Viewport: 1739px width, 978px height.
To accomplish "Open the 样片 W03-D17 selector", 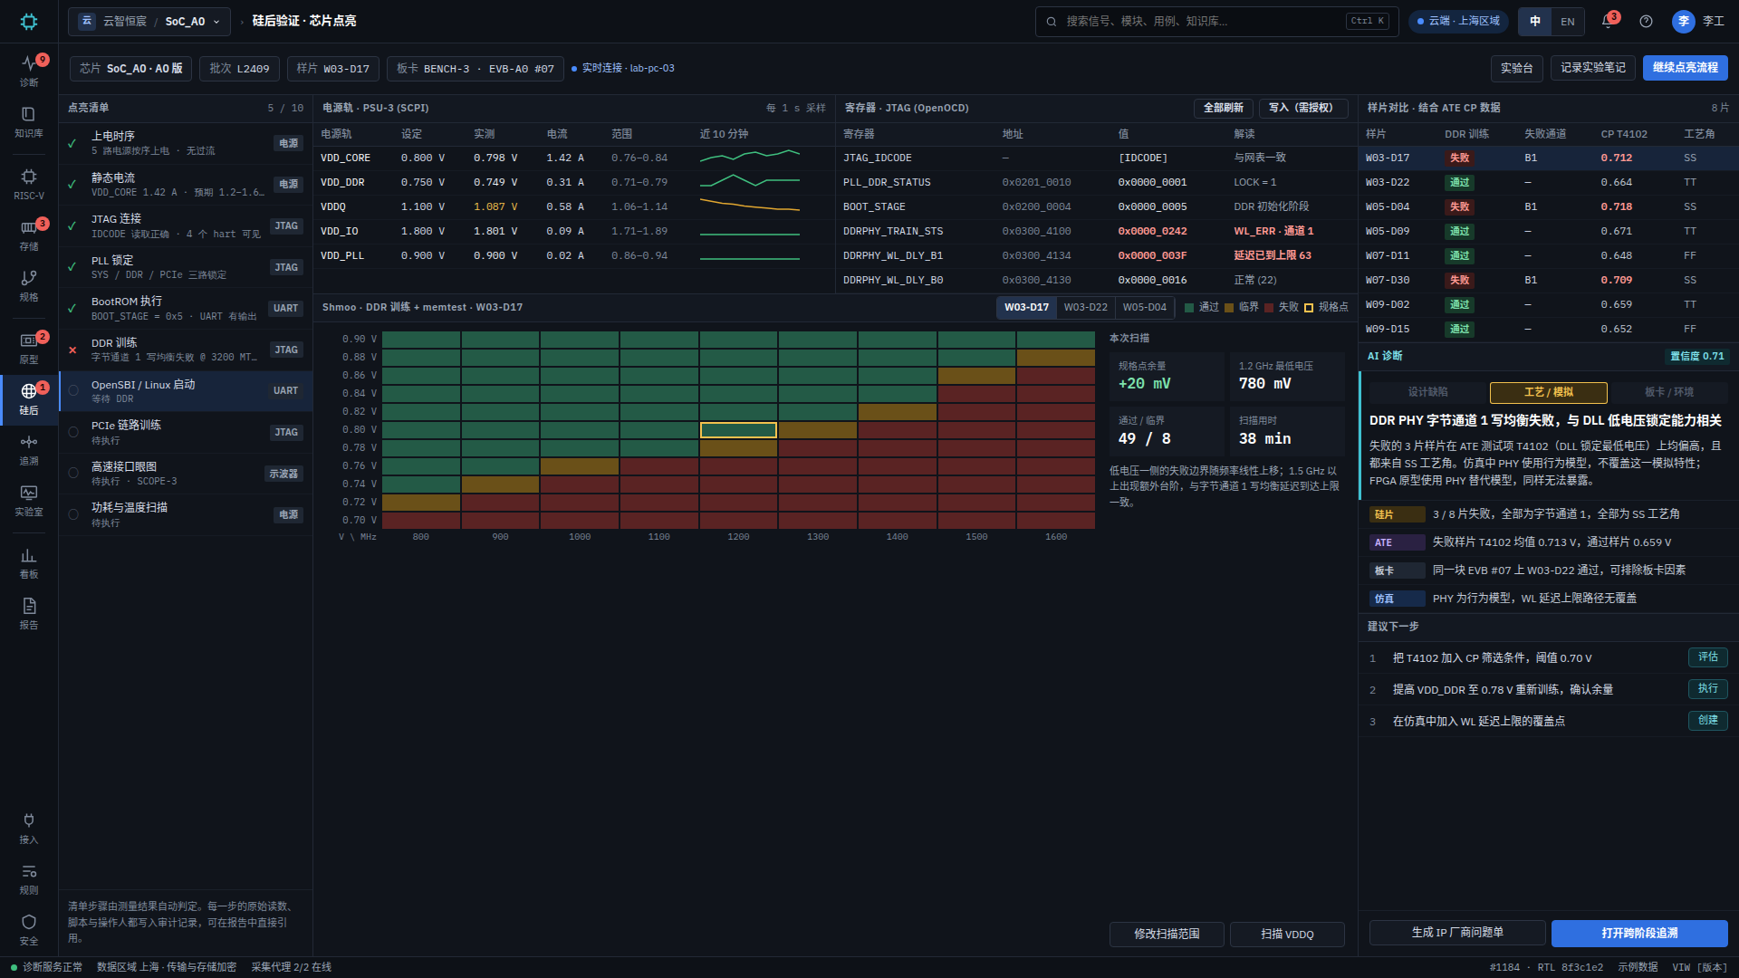I will pyautogui.click(x=333, y=68).
